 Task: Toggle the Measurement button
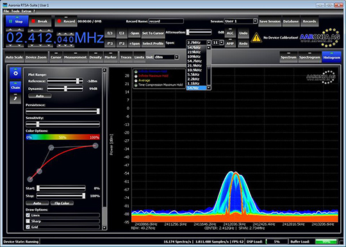(75, 57)
